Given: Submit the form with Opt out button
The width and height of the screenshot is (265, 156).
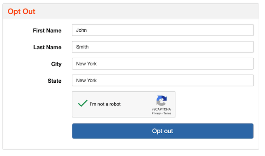Looking at the screenshot, I should [163, 131].
